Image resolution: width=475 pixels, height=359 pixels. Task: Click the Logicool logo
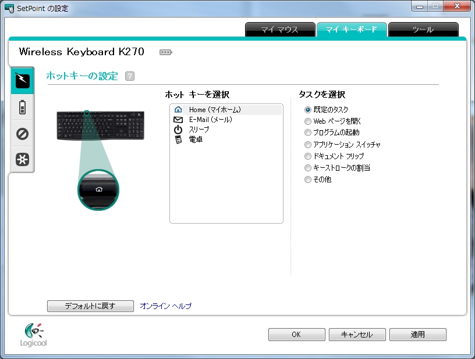coord(33,335)
